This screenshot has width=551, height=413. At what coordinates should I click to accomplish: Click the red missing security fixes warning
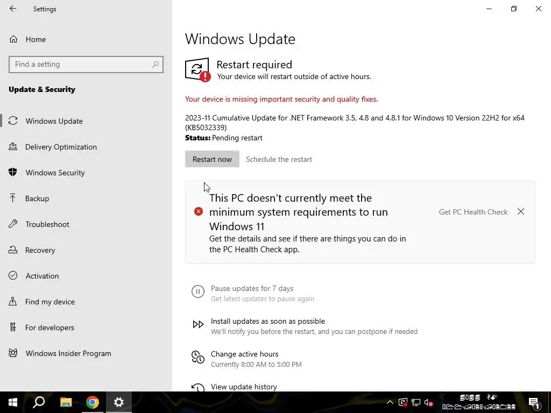(x=281, y=99)
